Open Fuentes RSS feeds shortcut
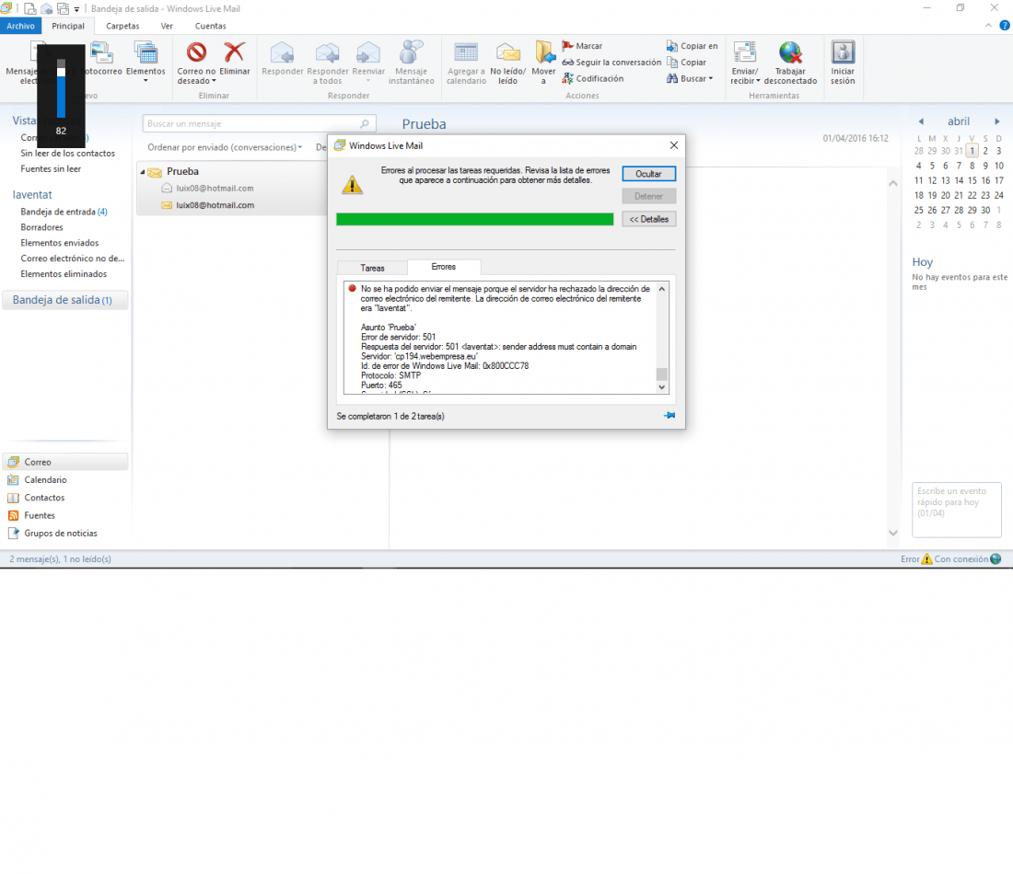Image resolution: width=1013 pixels, height=874 pixels. pyautogui.click(x=39, y=515)
